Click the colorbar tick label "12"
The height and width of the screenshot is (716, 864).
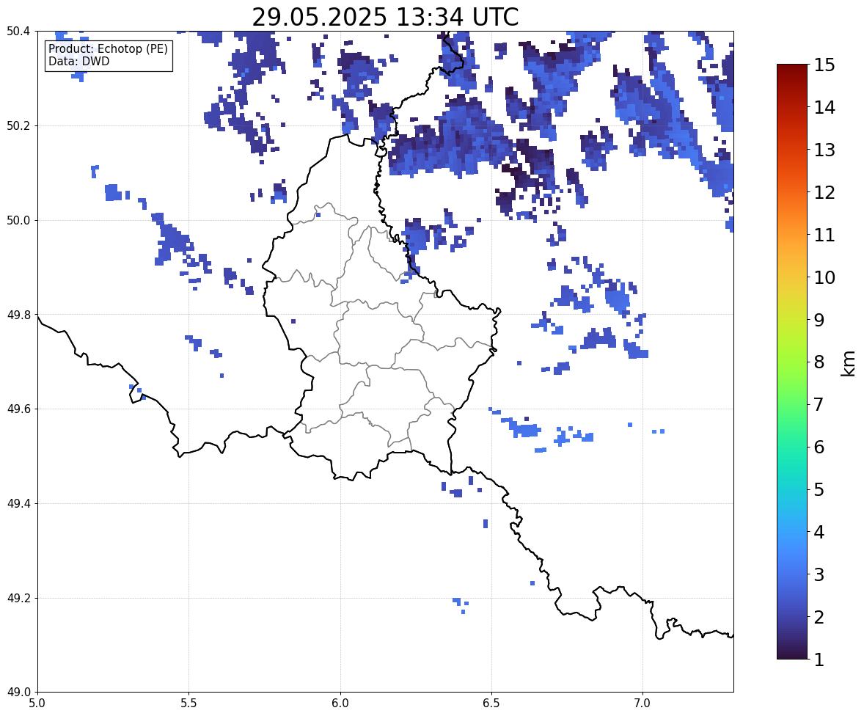824,192
